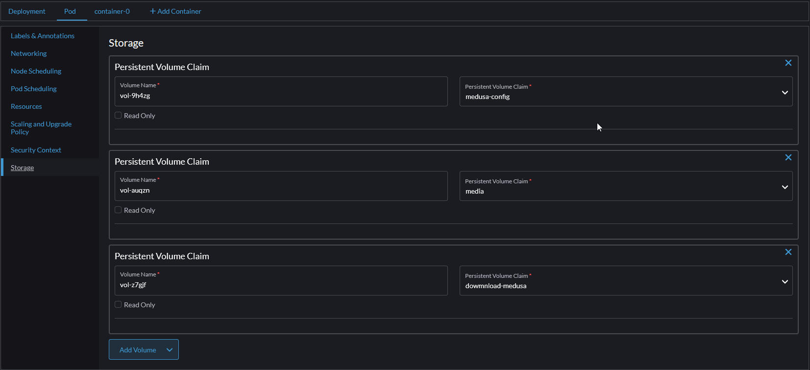Open the Networking section

click(x=29, y=53)
